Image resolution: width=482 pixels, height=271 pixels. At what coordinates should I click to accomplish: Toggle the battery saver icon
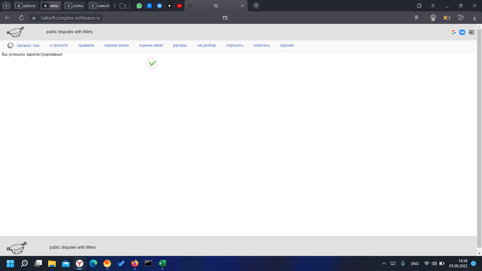pos(447,18)
